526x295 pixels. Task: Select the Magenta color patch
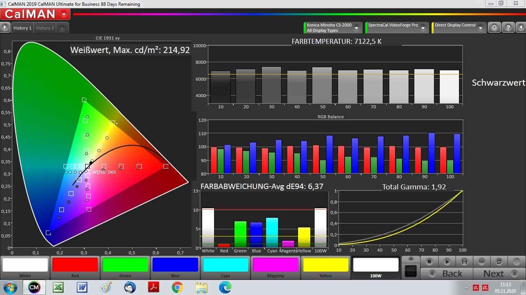click(x=275, y=267)
